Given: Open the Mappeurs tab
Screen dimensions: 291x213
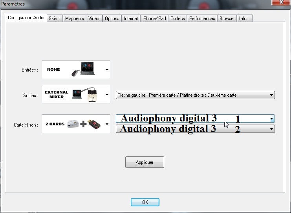Looking at the screenshot, I should click(x=75, y=18).
